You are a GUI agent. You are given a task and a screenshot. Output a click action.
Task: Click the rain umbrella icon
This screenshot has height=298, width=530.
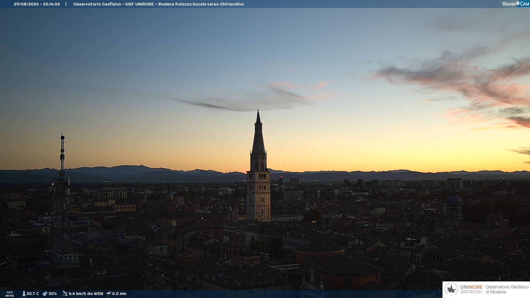point(109,294)
